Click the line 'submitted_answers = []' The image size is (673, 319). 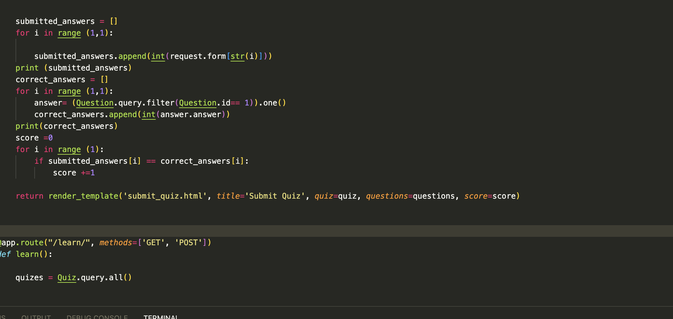[x=67, y=21]
